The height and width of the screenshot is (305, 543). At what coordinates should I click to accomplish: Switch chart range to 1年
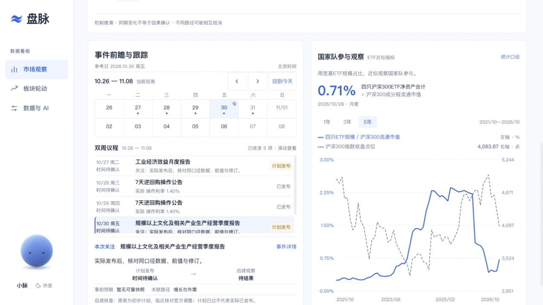click(327, 122)
